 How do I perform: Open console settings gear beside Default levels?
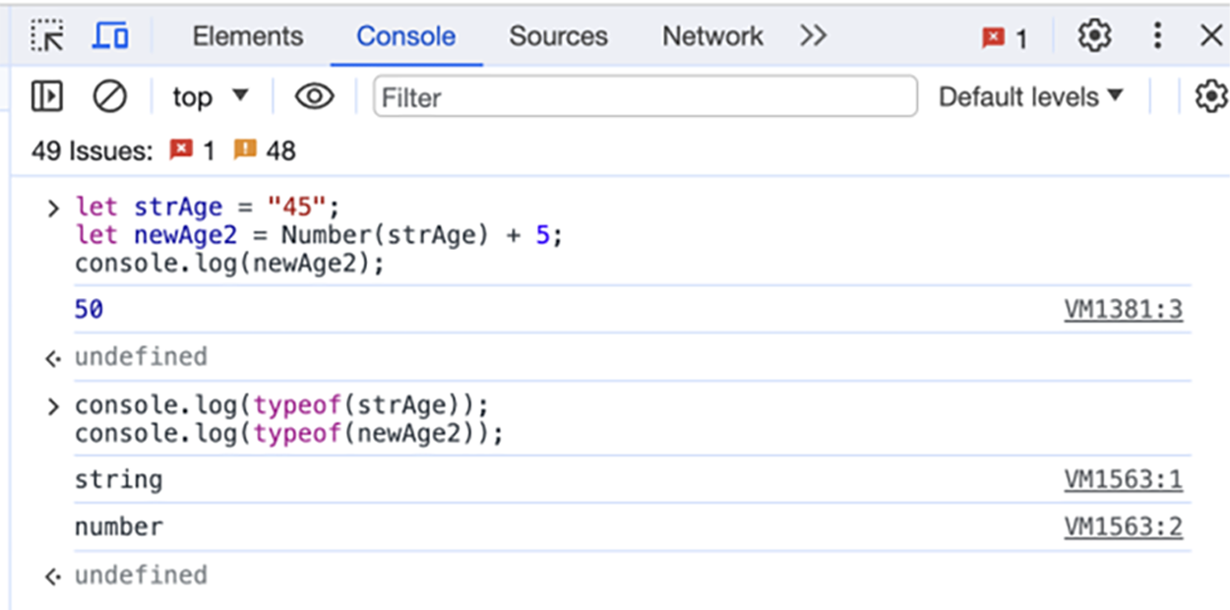(x=1210, y=96)
